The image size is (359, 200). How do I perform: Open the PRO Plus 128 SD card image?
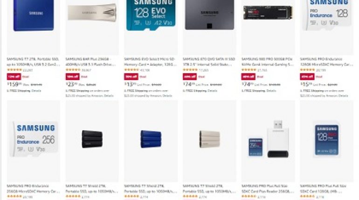pos(327,140)
